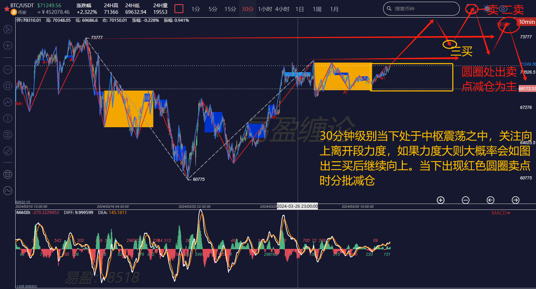Switch to the 1月 timeframe
The image size is (536, 289).
(334, 9)
